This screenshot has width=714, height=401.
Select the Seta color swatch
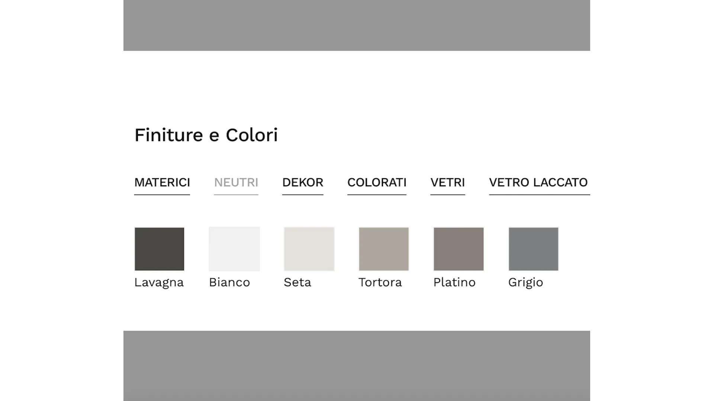click(309, 249)
